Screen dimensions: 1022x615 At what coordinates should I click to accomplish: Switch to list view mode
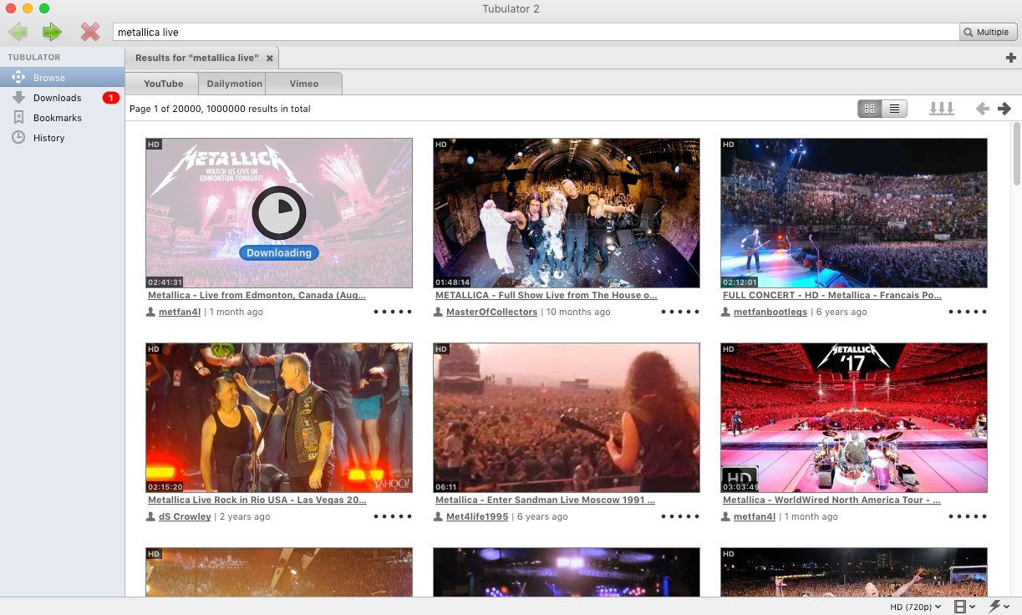[895, 109]
